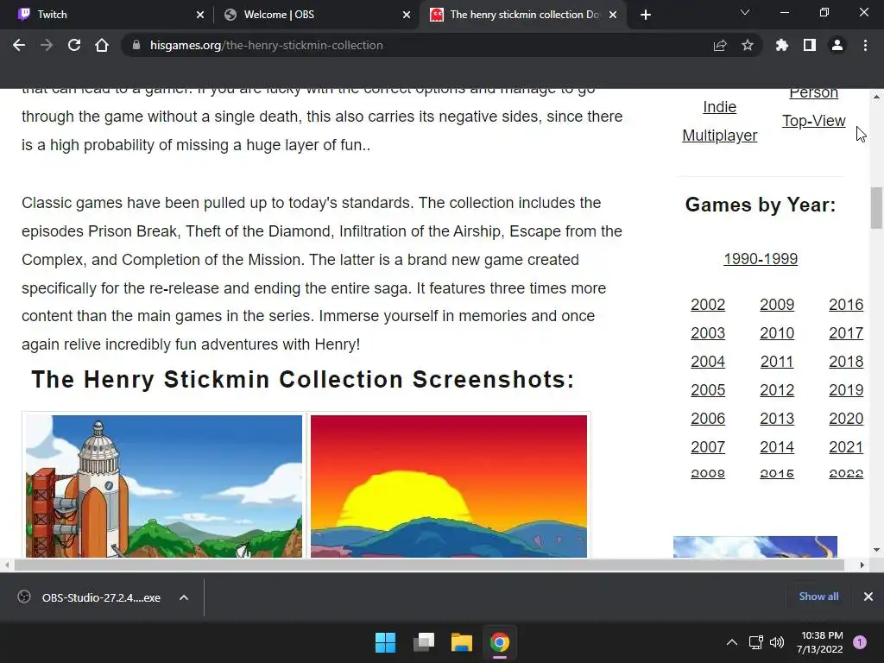Viewport: 884px width, 663px height.
Task: Close the Welcome OBS tab
Action: 407,15
